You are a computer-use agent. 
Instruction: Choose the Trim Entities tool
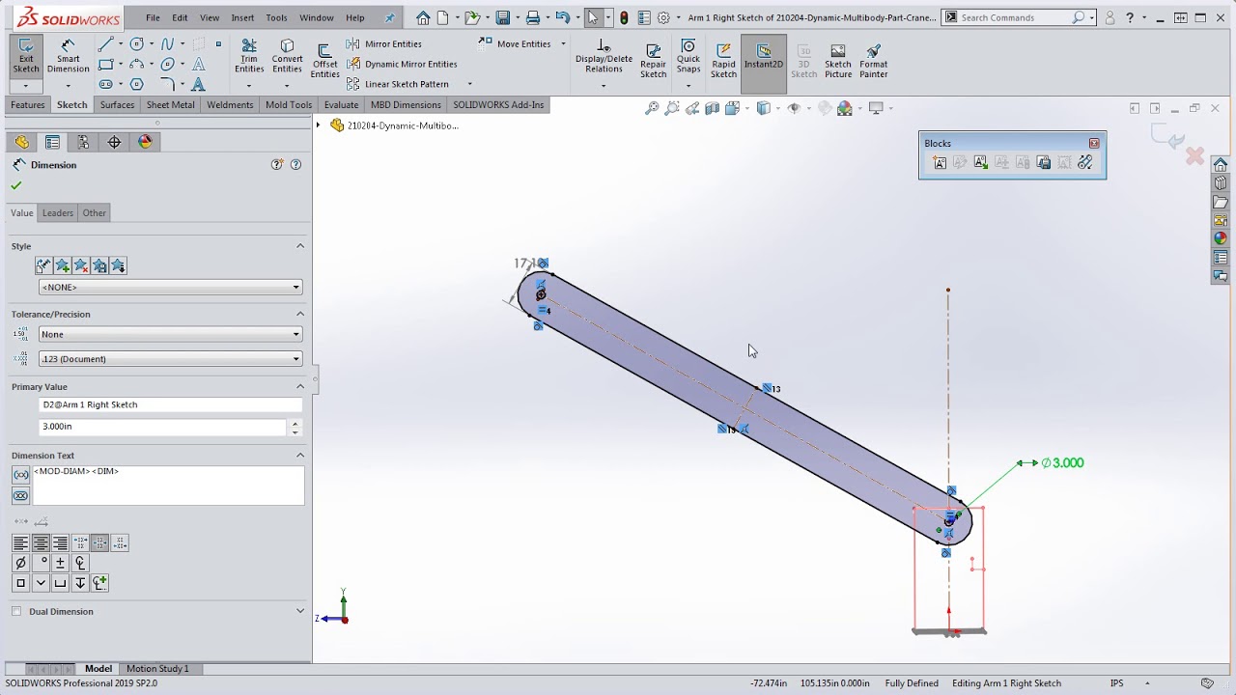tap(249, 58)
